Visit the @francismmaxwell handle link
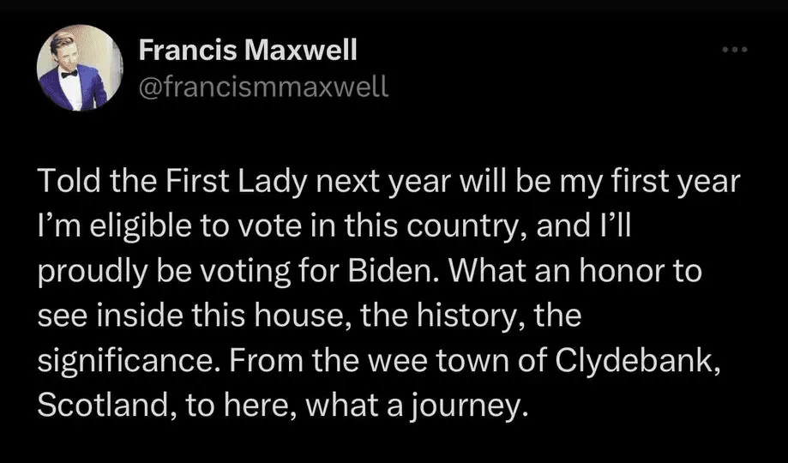788x463 pixels. [x=263, y=86]
